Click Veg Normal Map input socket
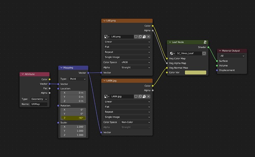 point(167,68)
